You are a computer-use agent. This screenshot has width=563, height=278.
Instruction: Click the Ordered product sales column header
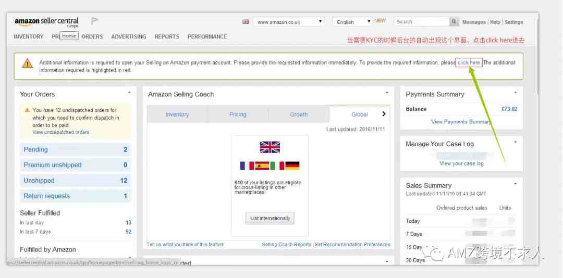462,208
